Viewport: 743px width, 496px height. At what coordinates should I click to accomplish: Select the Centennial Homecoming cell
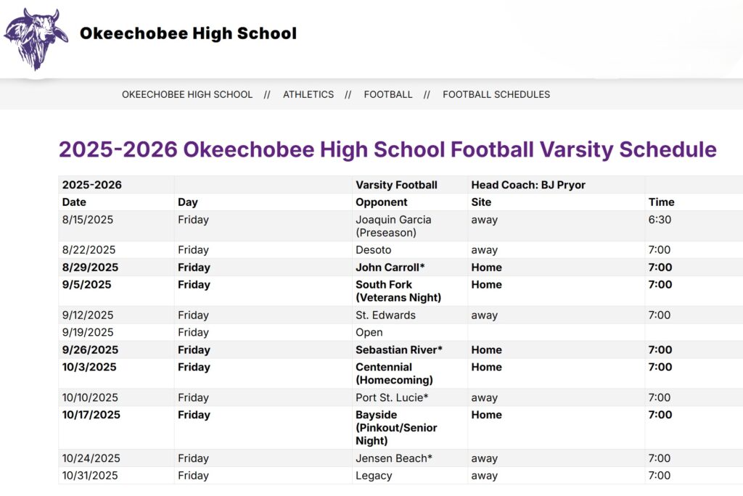pyautogui.click(x=394, y=373)
